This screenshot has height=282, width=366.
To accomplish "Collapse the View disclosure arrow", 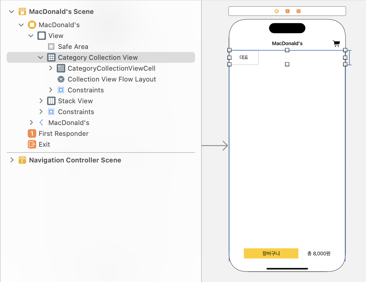I will coord(31,36).
